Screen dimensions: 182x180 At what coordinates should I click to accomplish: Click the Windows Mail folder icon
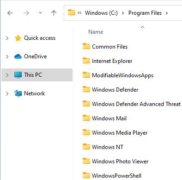pos(86,118)
